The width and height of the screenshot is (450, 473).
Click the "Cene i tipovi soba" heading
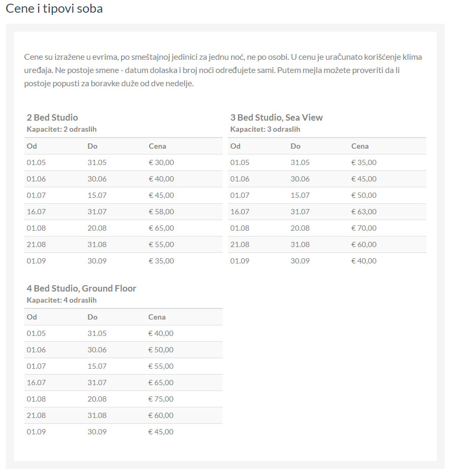coord(54,9)
